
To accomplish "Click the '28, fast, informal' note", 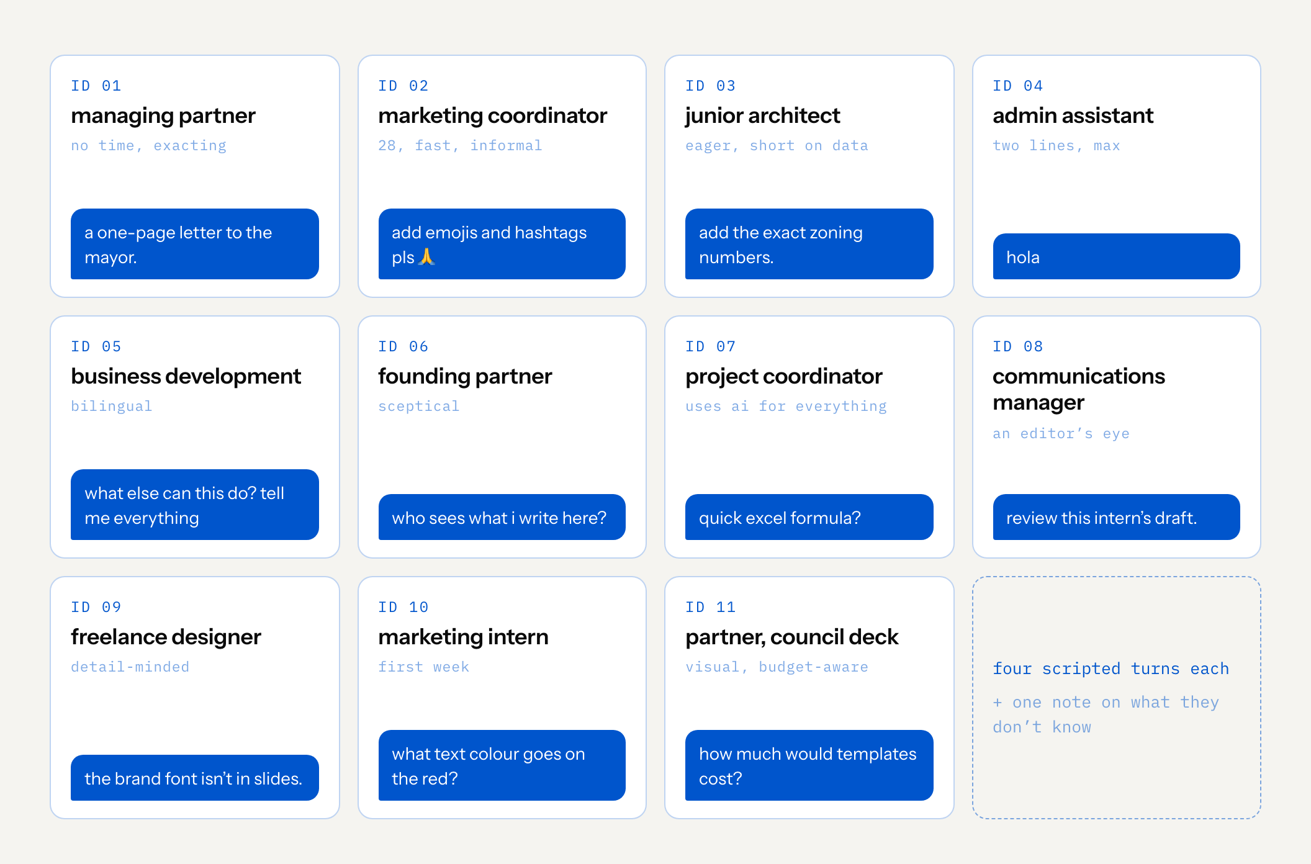I will (461, 146).
